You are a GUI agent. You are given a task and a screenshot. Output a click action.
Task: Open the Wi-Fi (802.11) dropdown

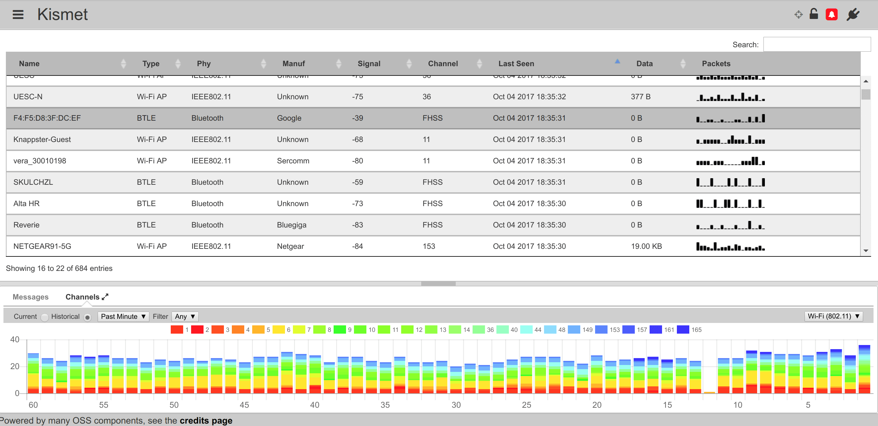coord(833,316)
